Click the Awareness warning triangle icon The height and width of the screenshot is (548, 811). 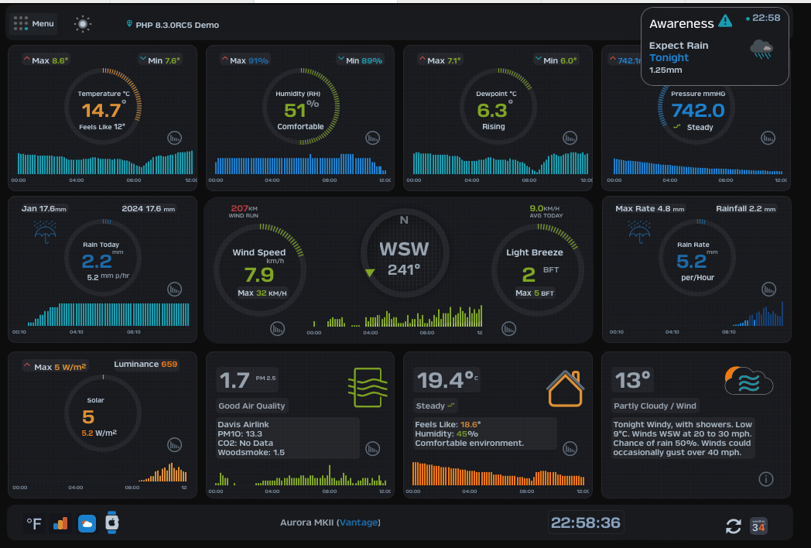click(x=725, y=21)
